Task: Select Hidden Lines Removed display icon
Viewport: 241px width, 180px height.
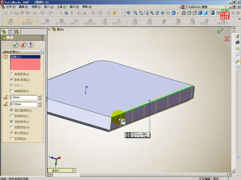Action: (194, 13)
